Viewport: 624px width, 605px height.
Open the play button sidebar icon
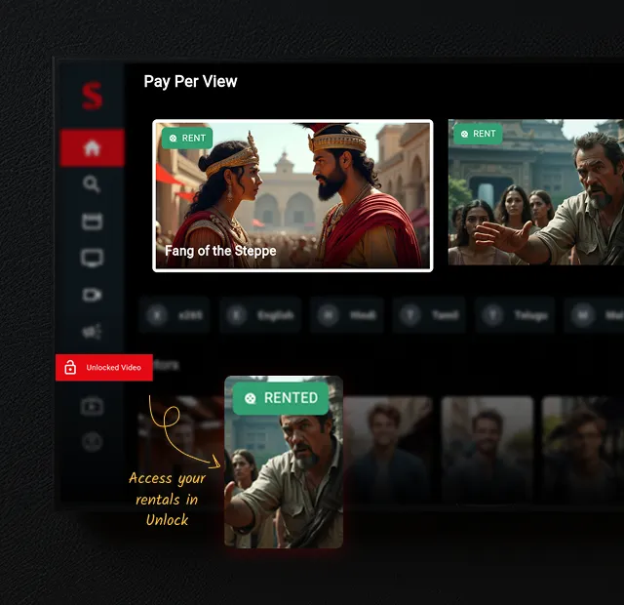tap(92, 405)
